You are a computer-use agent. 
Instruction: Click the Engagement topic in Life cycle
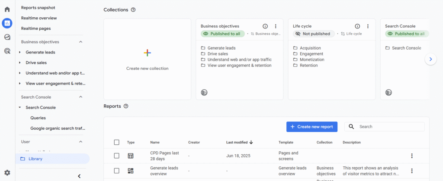coord(311,54)
